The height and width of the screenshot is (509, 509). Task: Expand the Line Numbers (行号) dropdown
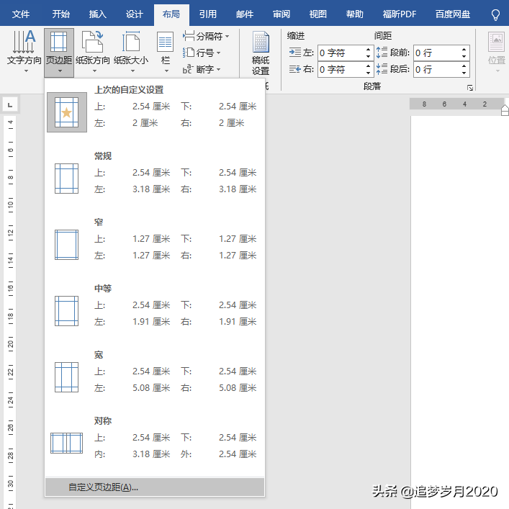[202, 53]
